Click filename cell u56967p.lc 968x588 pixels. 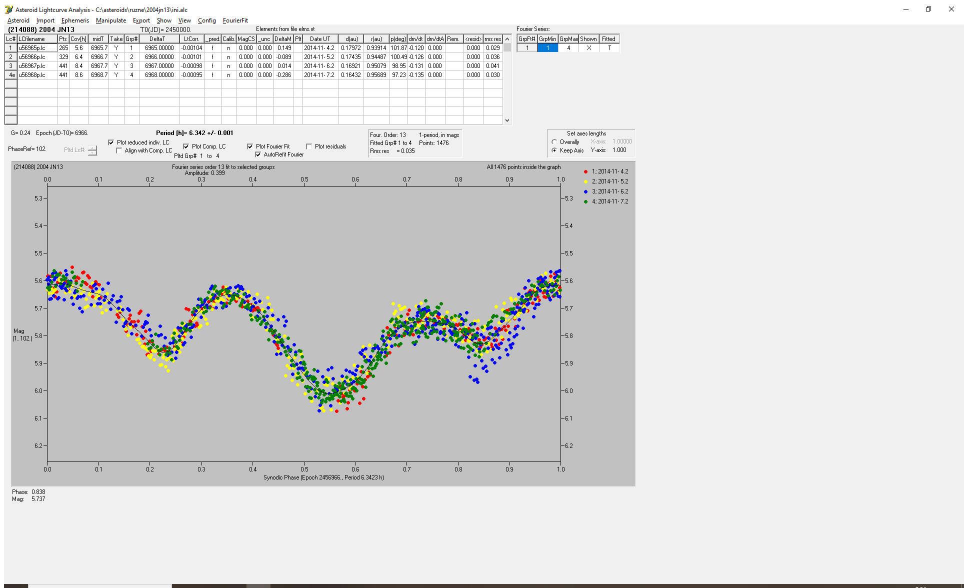pyautogui.click(x=37, y=66)
